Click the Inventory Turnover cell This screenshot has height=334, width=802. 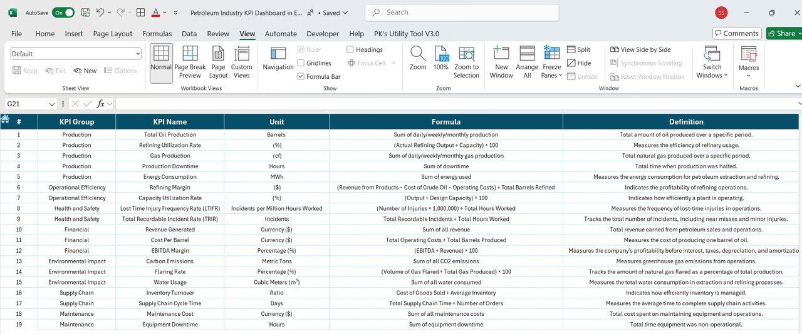(x=170, y=293)
